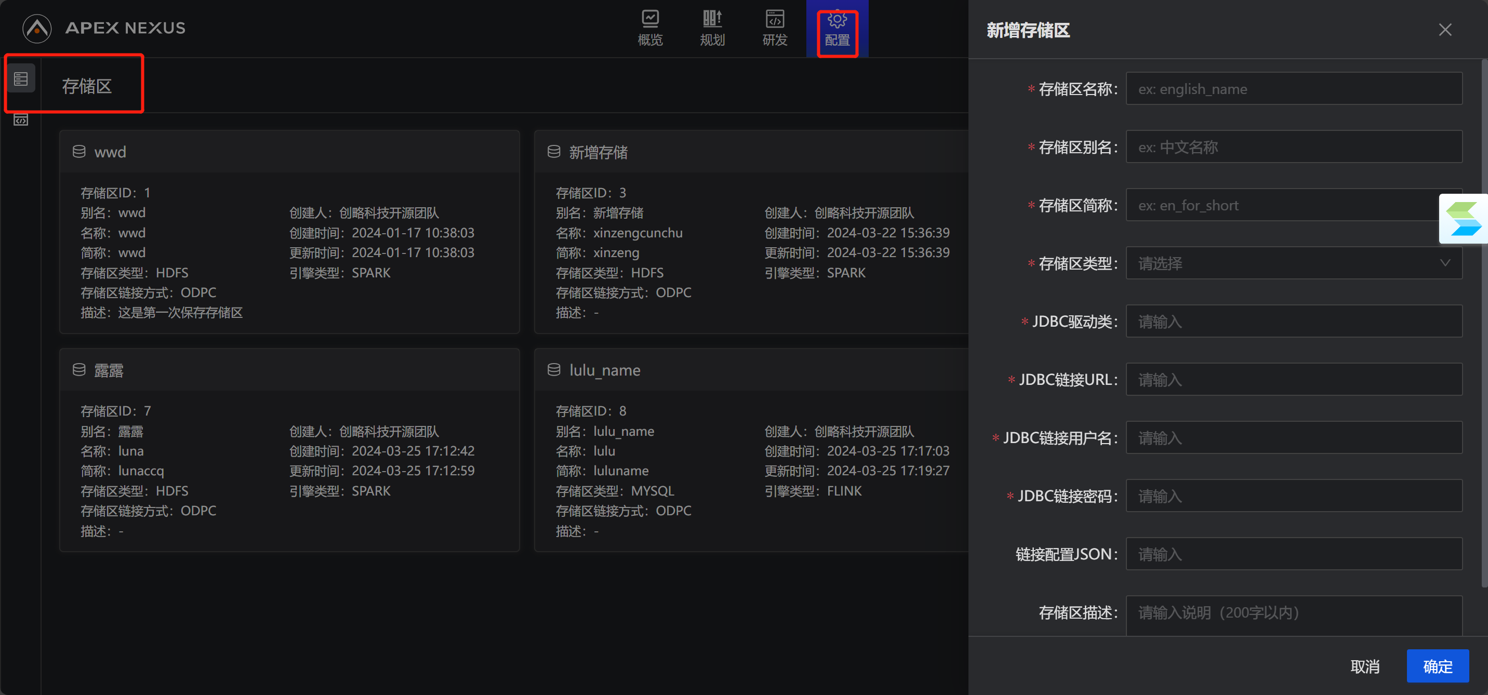Click the database icon on wwd card
The width and height of the screenshot is (1488, 695).
tap(79, 151)
